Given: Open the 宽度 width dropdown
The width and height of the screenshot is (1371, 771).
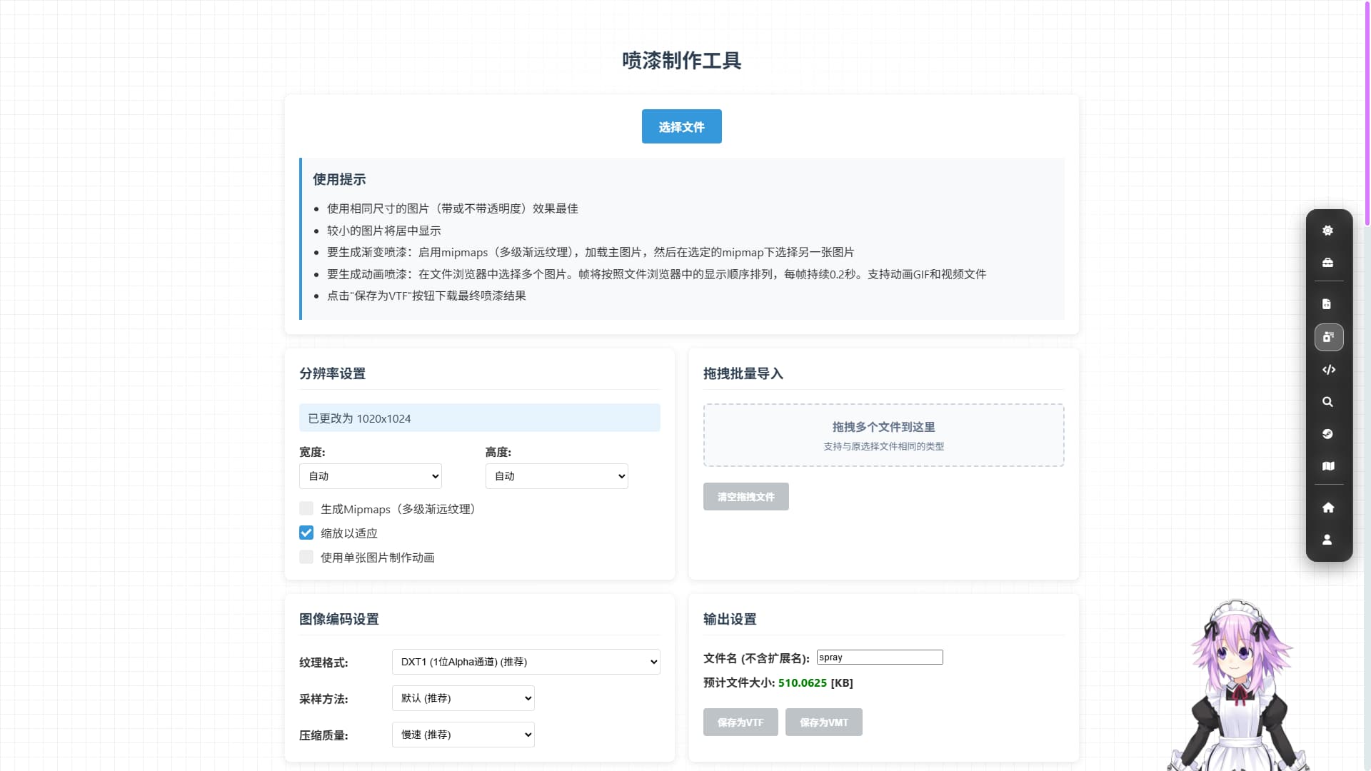Looking at the screenshot, I should click(x=370, y=476).
